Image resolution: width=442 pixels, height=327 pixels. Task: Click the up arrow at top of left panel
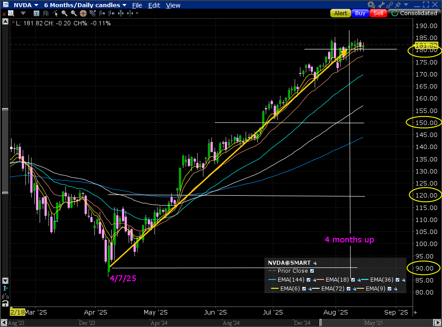click(x=5, y=22)
